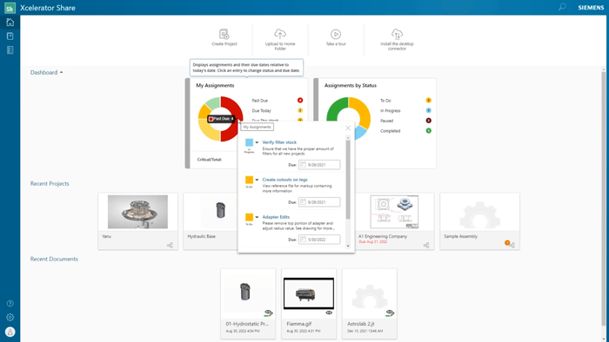
Task: Install the desktop connector icon
Action: tap(397, 34)
